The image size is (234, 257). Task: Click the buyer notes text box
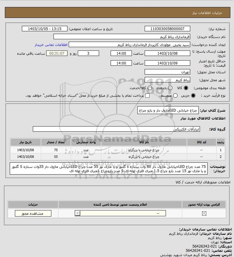tap(108, 169)
